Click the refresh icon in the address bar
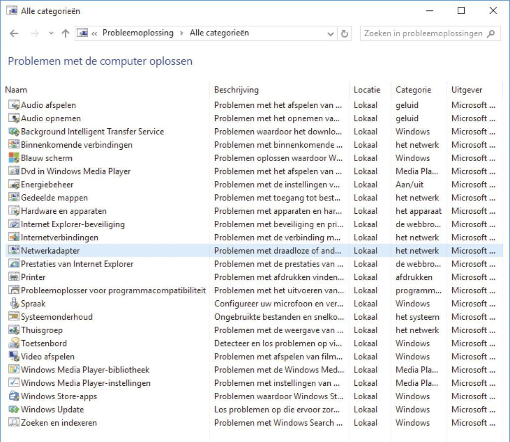The height and width of the screenshot is (442, 510). 344,33
